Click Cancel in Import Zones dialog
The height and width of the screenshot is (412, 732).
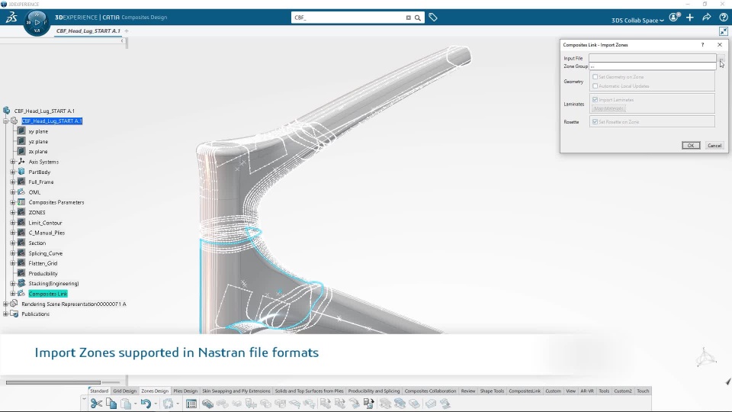(714, 145)
